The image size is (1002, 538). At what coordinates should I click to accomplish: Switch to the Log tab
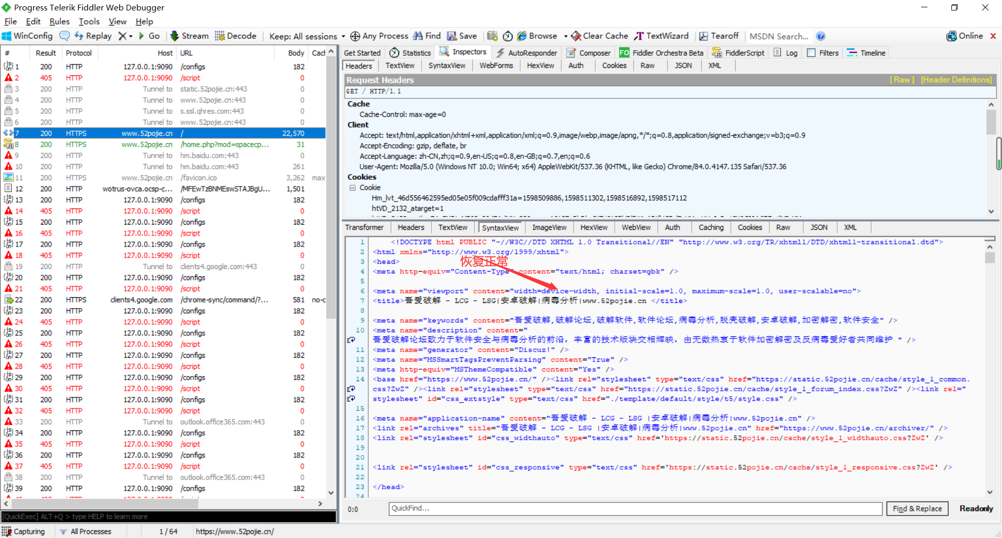coord(786,53)
